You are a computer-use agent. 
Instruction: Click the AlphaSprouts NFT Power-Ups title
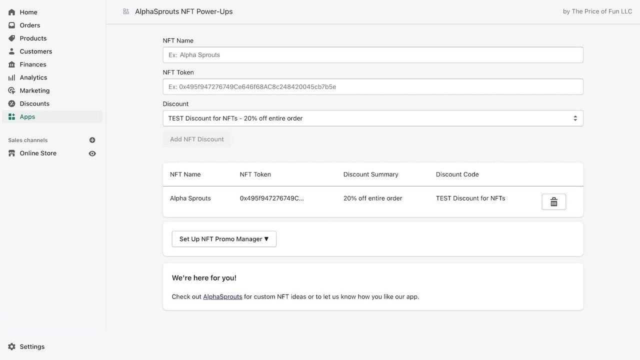pos(184,11)
